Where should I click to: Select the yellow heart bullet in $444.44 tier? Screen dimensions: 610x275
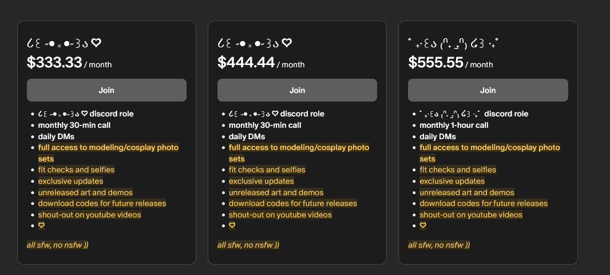[x=232, y=226]
